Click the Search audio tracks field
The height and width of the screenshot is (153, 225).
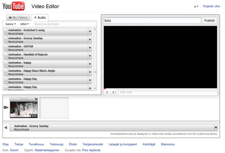coord(65,24)
